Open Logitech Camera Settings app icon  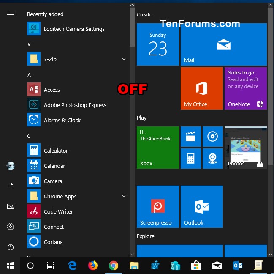coord(34,28)
